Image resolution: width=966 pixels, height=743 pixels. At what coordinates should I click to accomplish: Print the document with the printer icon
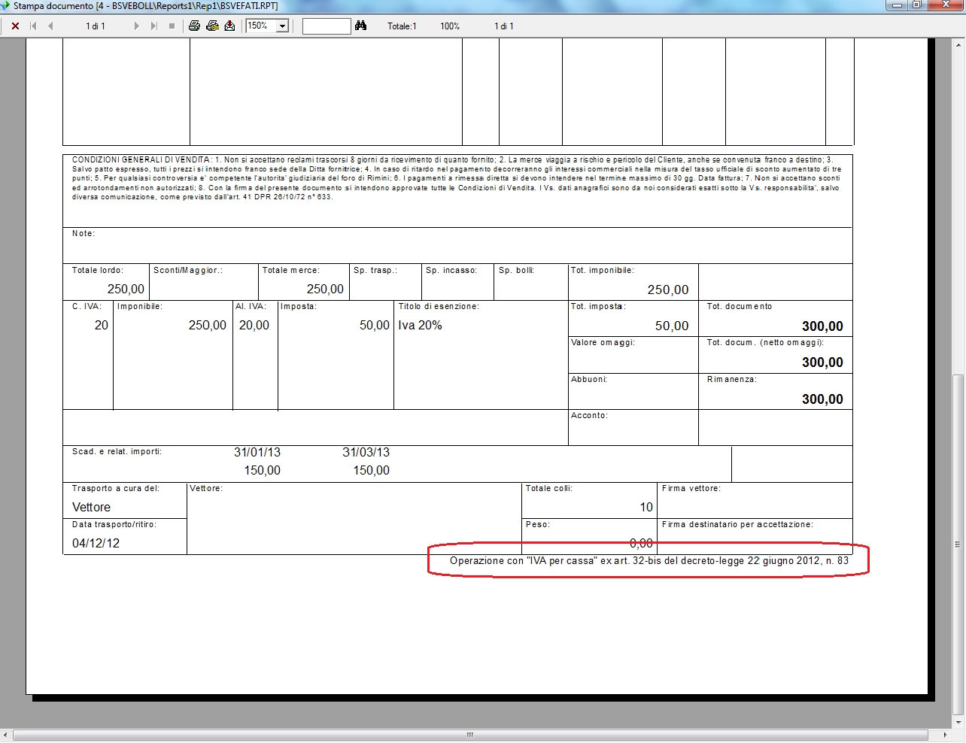(x=194, y=26)
